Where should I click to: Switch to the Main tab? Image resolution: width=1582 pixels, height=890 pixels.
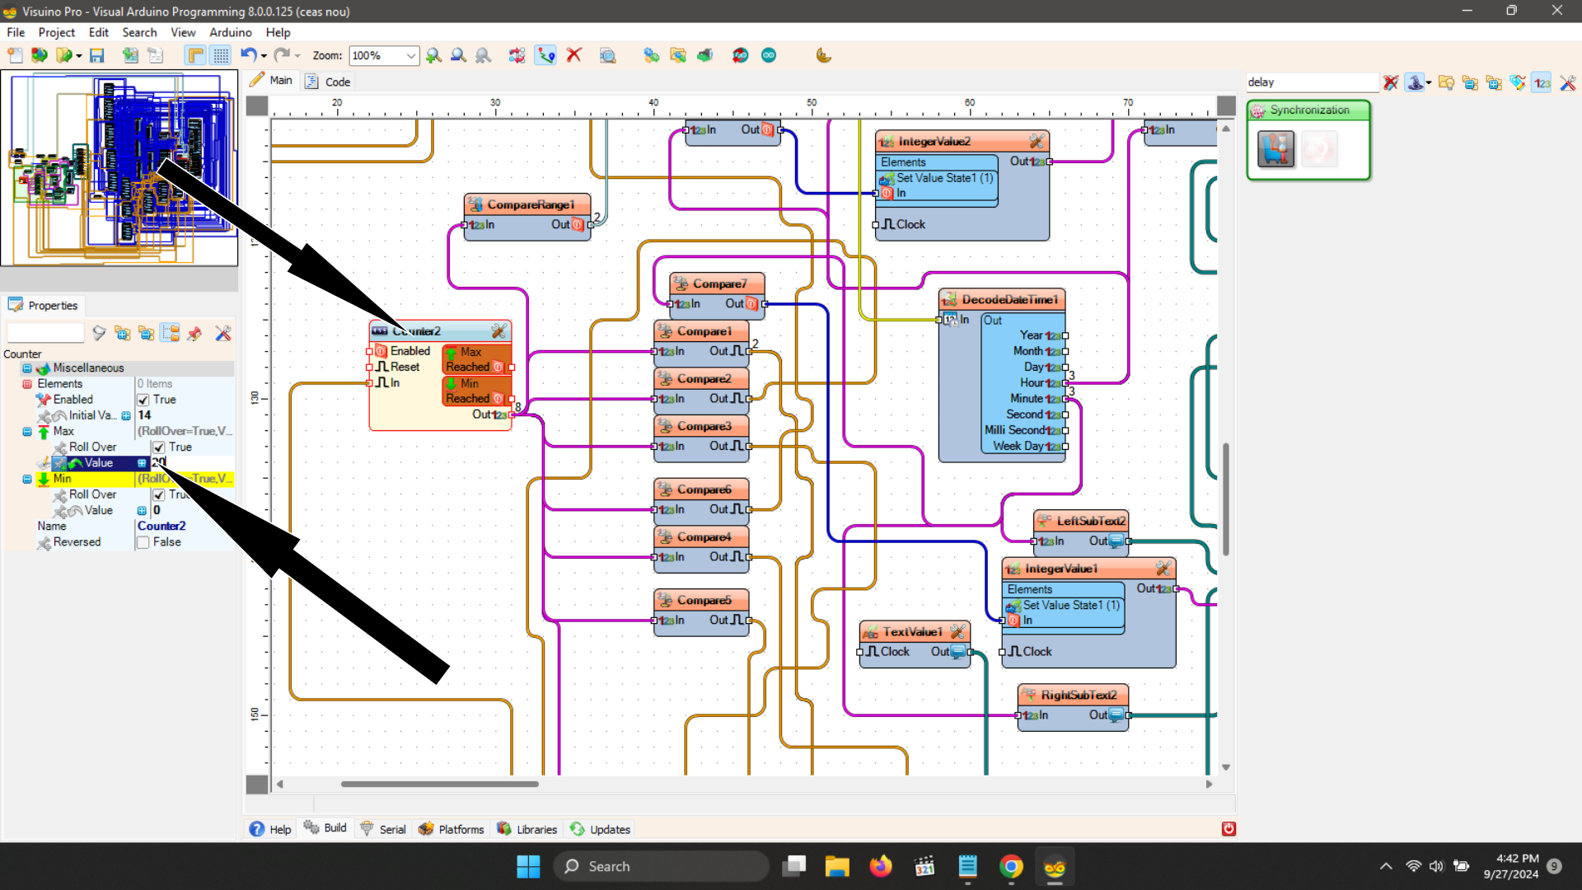pos(280,82)
